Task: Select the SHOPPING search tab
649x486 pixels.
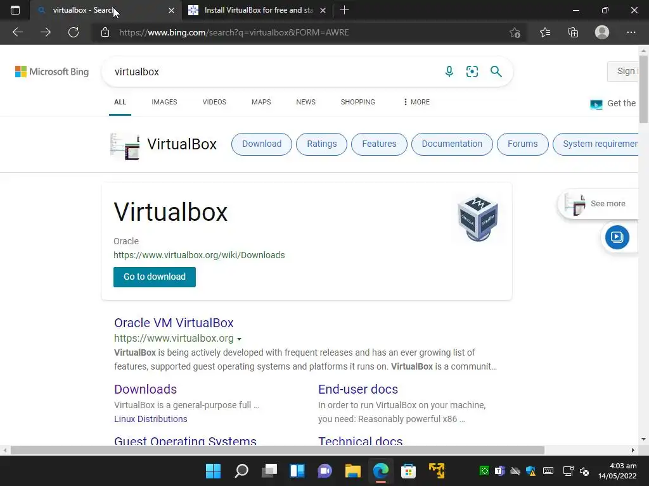Action: pyautogui.click(x=358, y=102)
